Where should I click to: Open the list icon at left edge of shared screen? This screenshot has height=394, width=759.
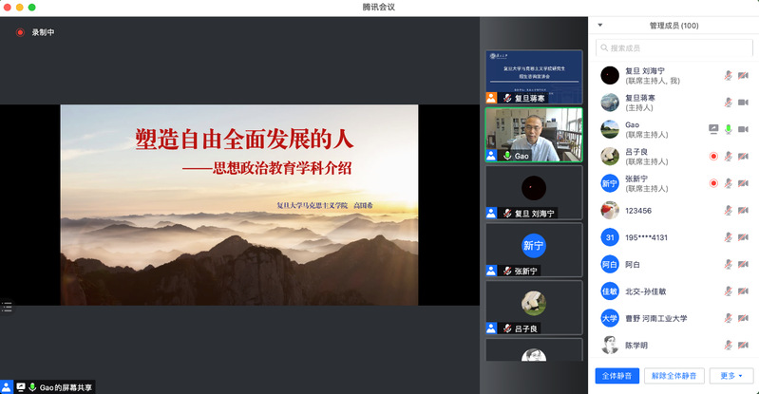click(7, 307)
